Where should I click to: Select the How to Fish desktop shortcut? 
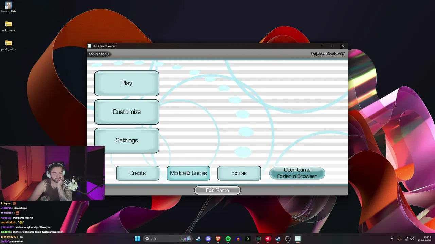click(8, 7)
